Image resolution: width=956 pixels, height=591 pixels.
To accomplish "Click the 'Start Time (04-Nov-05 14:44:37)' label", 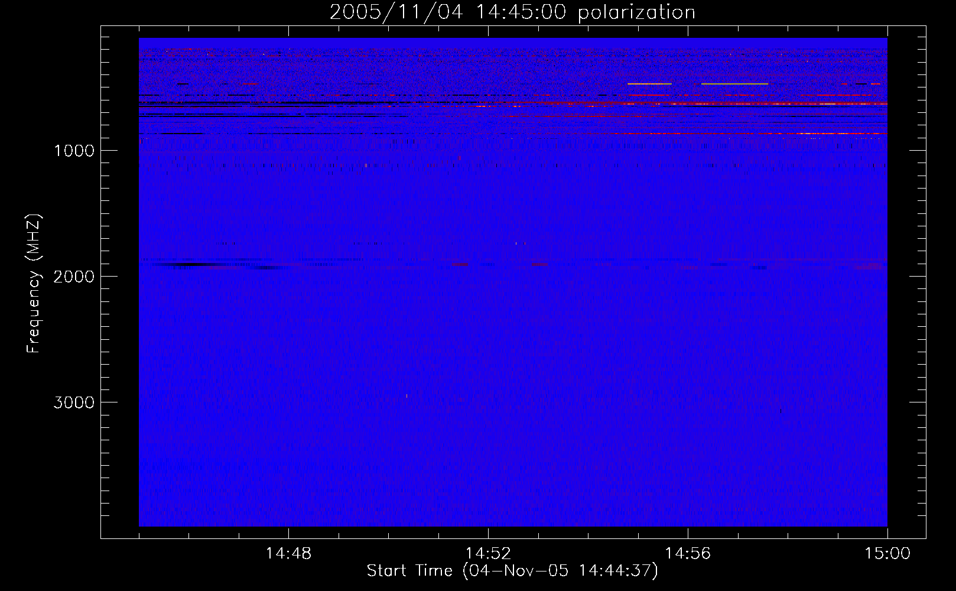I will (x=512, y=570).
